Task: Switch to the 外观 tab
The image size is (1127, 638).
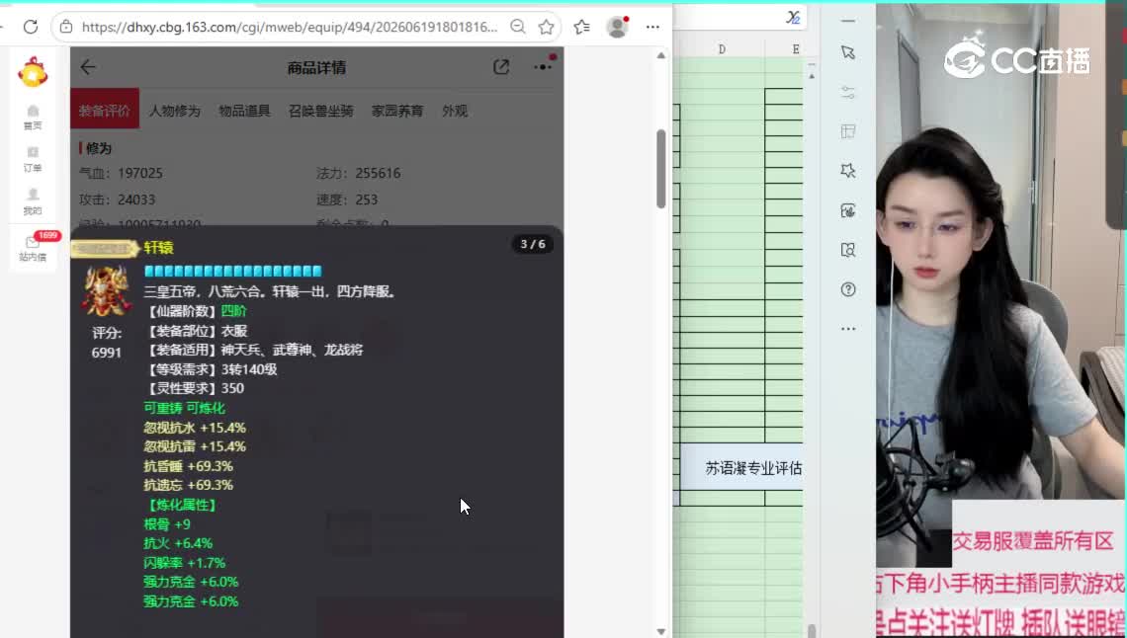Action: [x=455, y=111]
